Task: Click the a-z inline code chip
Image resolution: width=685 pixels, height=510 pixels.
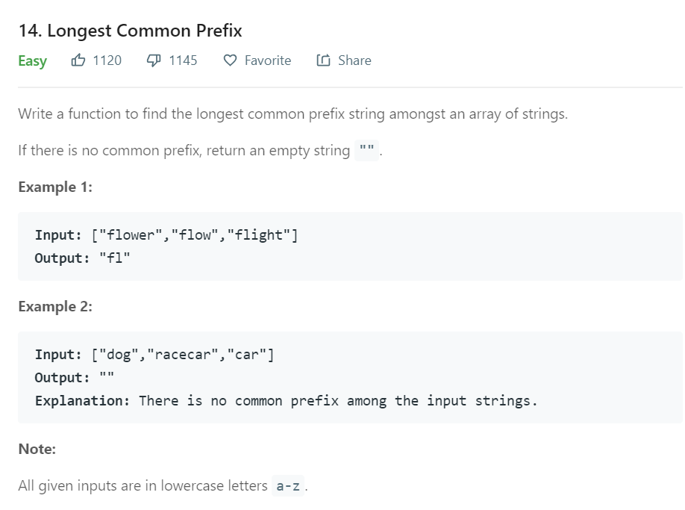Action: tap(287, 485)
